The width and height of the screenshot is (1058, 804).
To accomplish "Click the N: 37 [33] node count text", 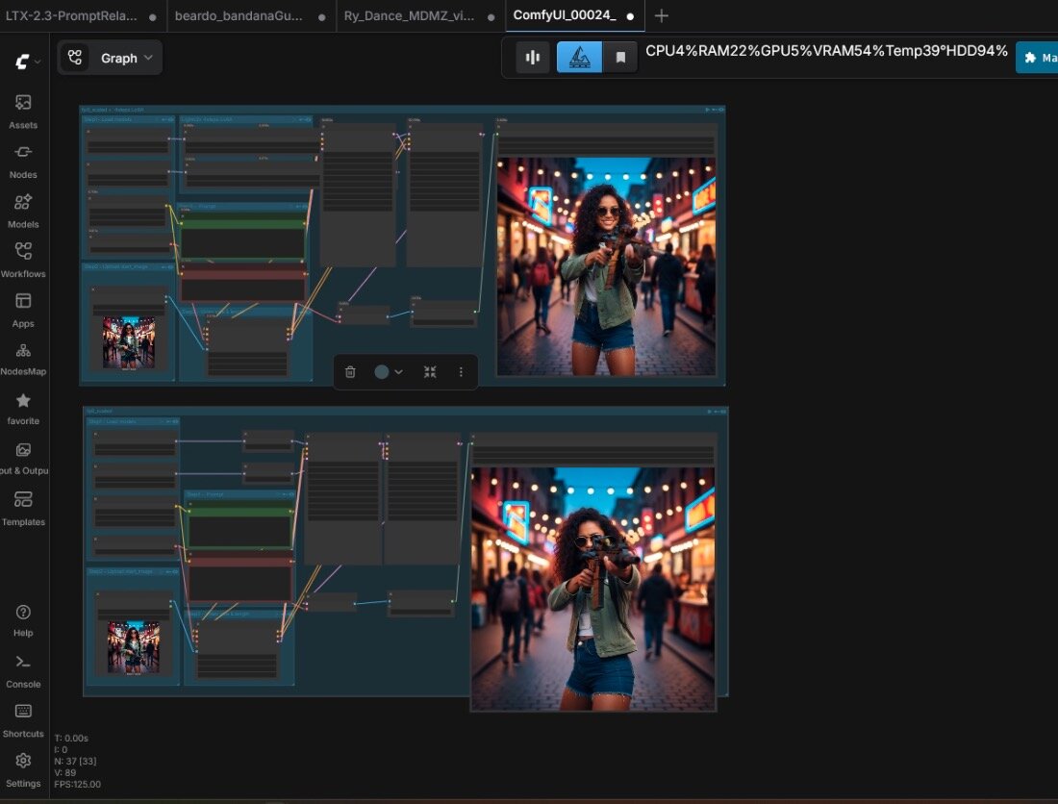I will pyautogui.click(x=76, y=762).
